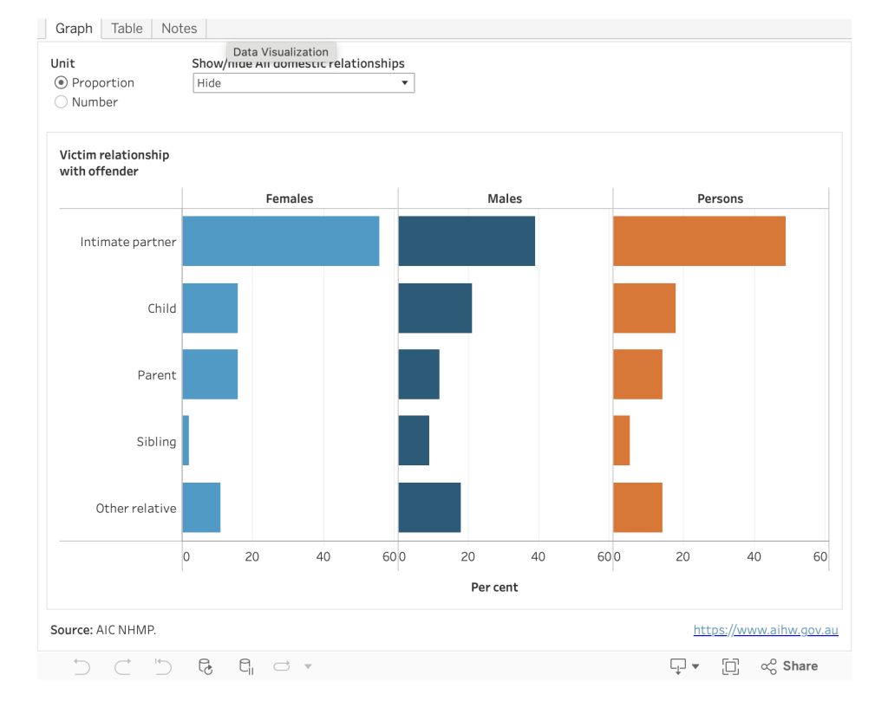888x714 pixels.
Task: Expand the replay animation speed arrow
Action: [307, 666]
